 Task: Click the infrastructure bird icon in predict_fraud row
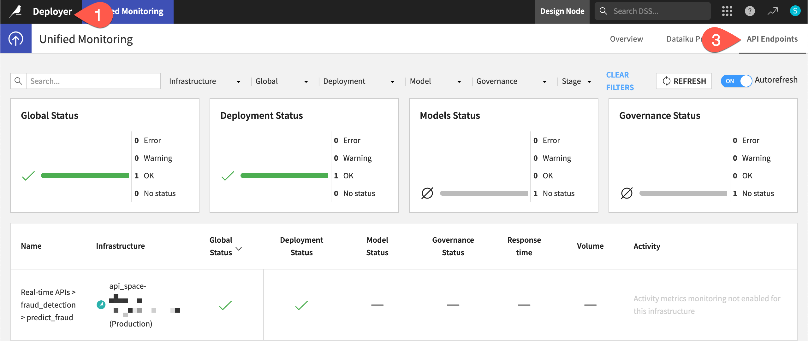pyautogui.click(x=101, y=305)
